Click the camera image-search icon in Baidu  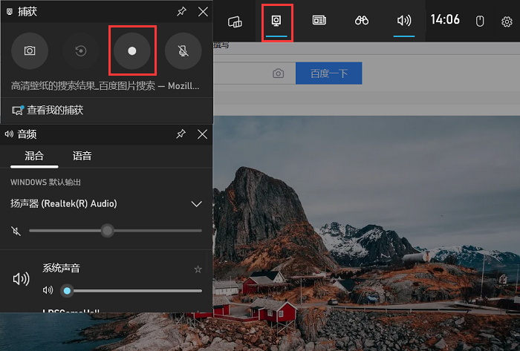tap(279, 73)
